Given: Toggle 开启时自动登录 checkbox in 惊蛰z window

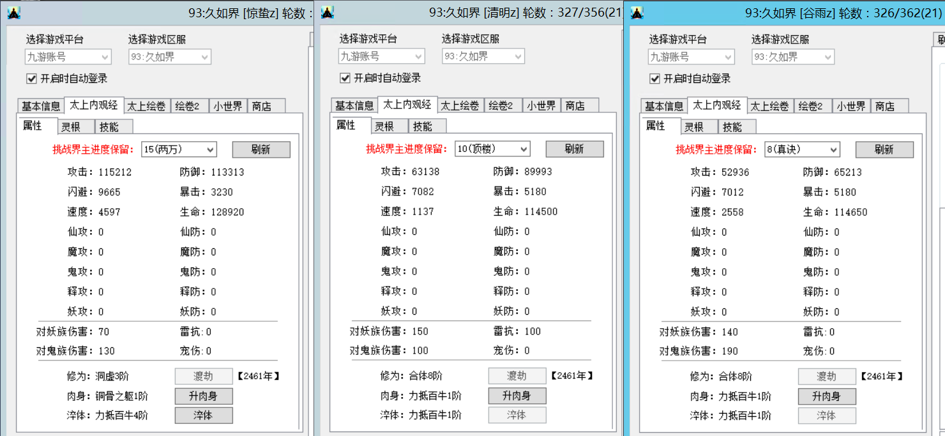Looking at the screenshot, I should (32, 79).
